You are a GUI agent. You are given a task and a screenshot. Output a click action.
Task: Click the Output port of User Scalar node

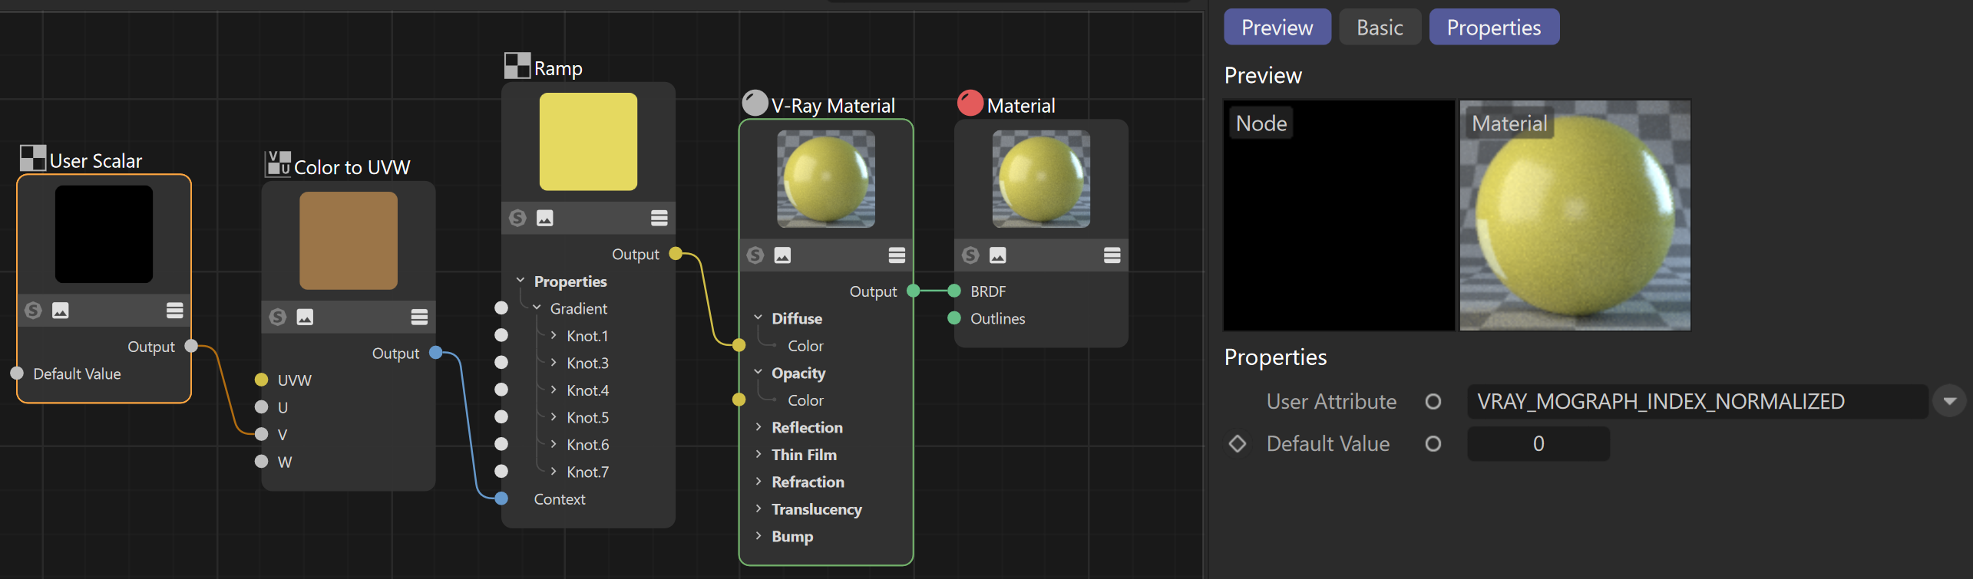coord(192,347)
